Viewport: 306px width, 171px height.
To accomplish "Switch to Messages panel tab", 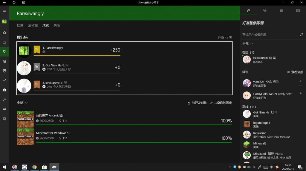I will pos(281,11).
